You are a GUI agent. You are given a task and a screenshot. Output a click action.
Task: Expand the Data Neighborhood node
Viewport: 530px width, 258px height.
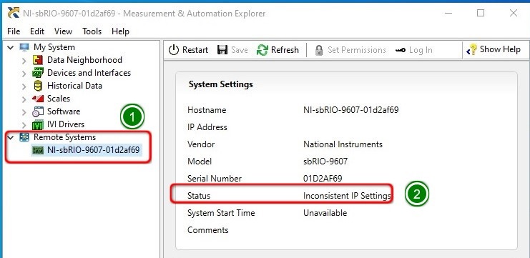click(24, 61)
